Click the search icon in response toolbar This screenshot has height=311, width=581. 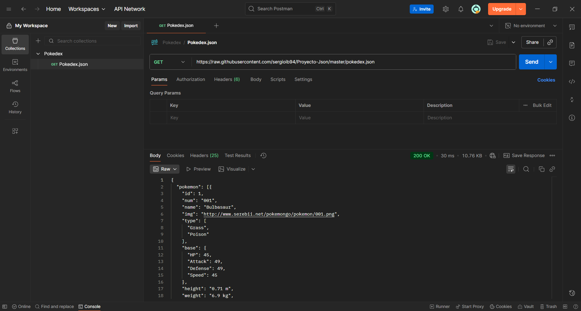526,169
